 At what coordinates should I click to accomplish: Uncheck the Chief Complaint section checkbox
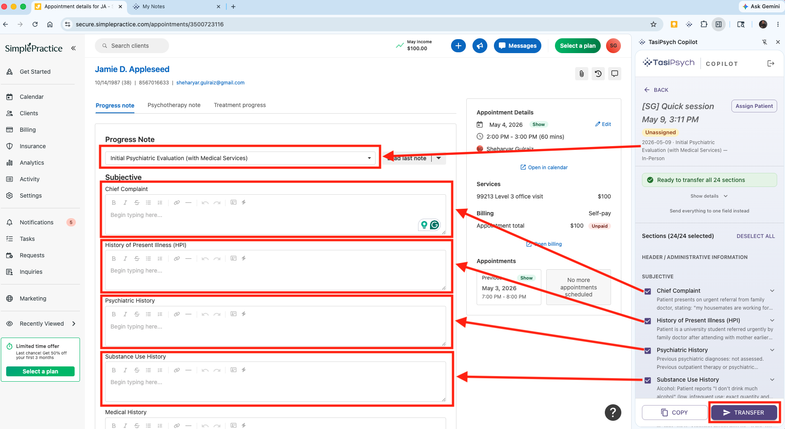(x=648, y=291)
